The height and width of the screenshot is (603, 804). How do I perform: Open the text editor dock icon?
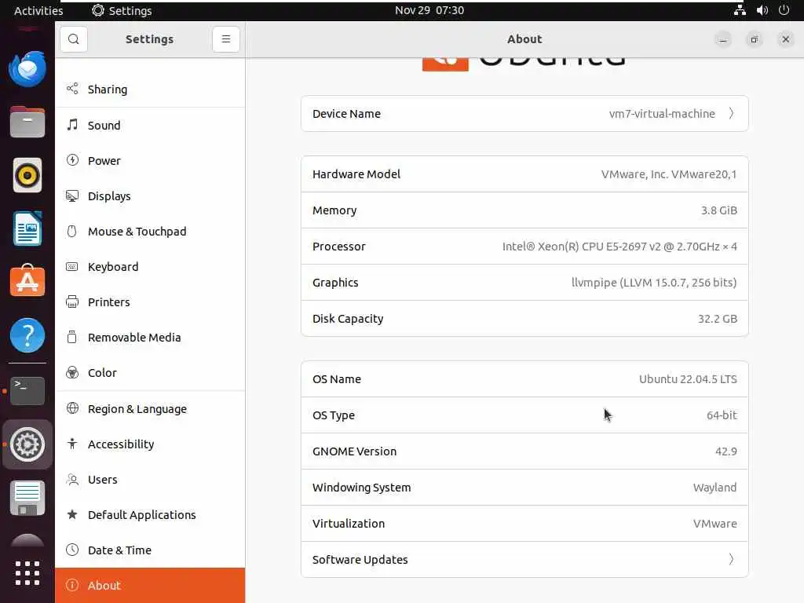27,498
